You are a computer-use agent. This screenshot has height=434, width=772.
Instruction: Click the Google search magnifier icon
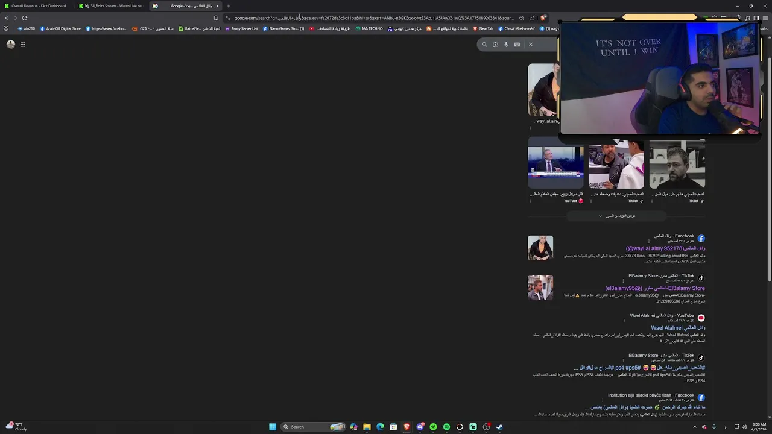click(484, 44)
